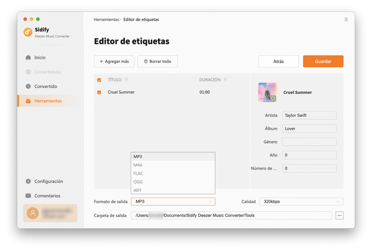Click the Año input field
This screenshot has width=372, height=251.
[309, 155]
